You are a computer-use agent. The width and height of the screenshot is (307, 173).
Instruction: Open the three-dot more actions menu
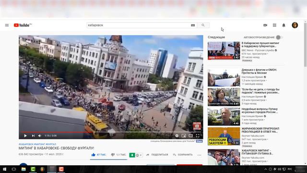coord(200,155)
